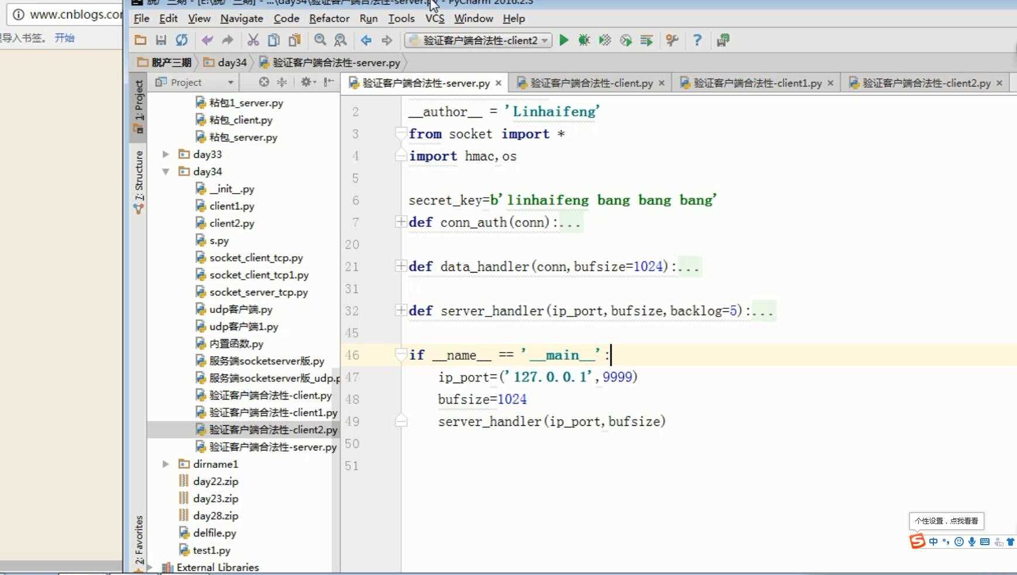Open the VCS menu
Screen dimensions: 1017x575
tap(435, 19)
